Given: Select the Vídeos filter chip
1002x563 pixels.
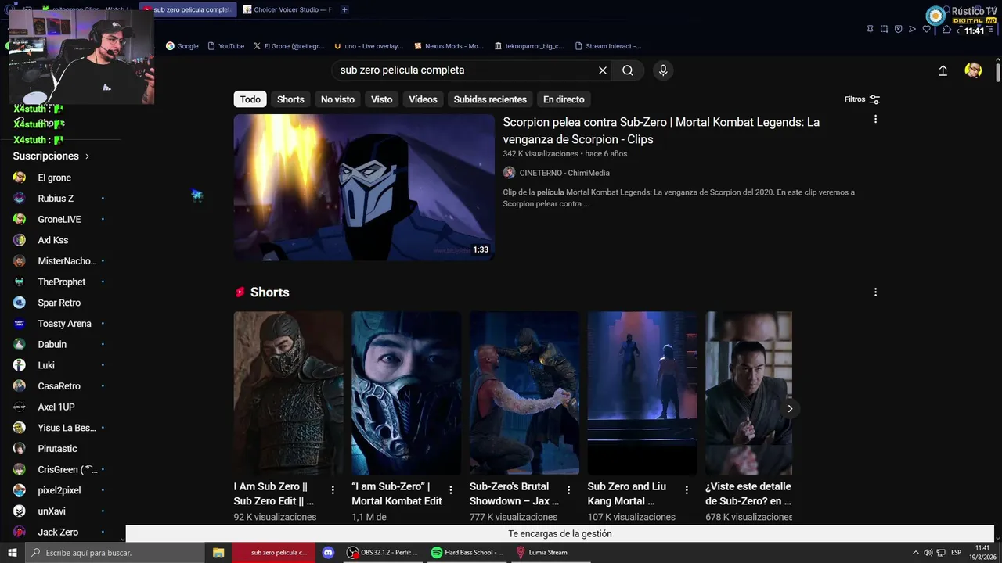Looking at the screenshot, I should click(423, 99).
